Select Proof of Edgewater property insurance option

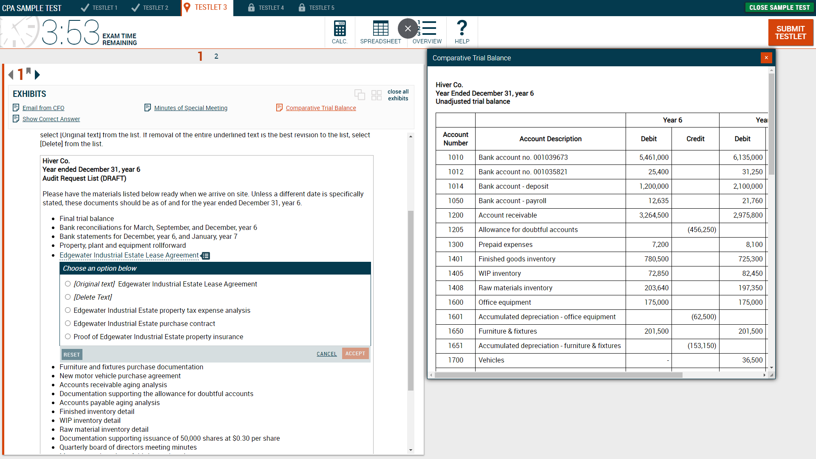pos(68,337)
